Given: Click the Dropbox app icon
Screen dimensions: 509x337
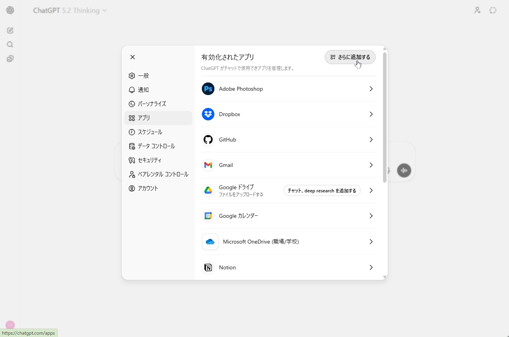Looking at the screenshot, I should point(208,114).
